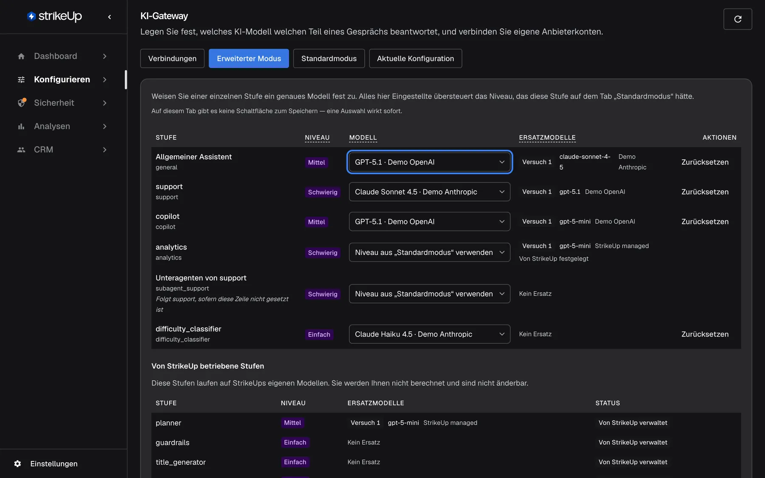Click the Sicherheit shield icon
This screenshot has width=765, height=478.
[x=22, y=103]
